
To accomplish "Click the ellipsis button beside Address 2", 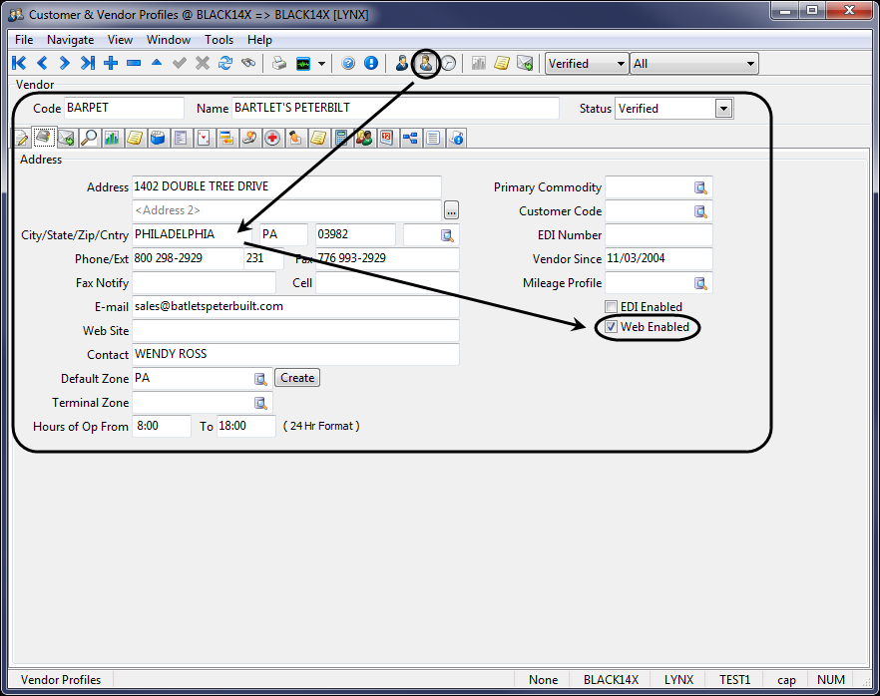I will (x=451, y=210).
